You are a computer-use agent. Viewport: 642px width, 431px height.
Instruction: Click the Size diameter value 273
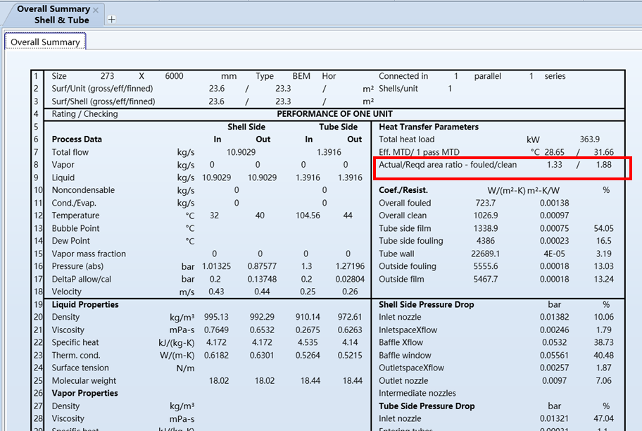[x=107, y=76]
